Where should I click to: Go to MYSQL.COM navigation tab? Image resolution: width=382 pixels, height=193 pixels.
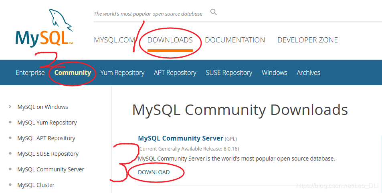[x=115, y=40]
